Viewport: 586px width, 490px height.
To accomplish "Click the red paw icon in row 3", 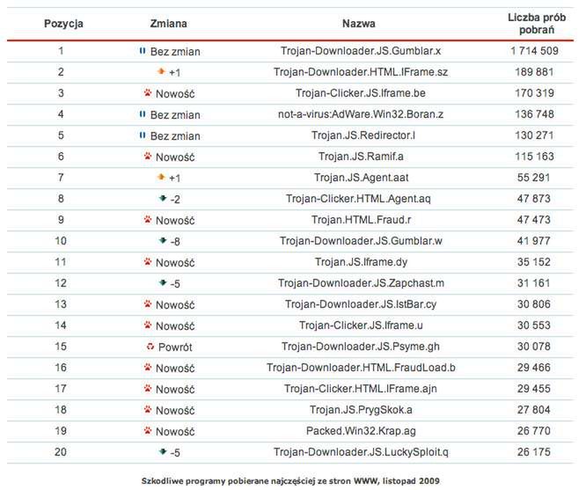I will point(147,92).
